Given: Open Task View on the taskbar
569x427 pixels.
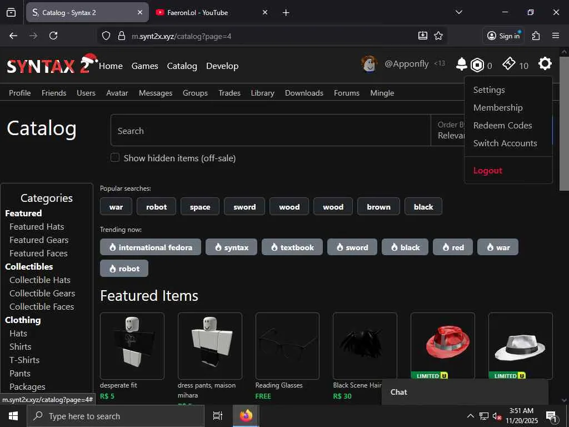Looking at the screenshot, I should click(x=217, y=416).
